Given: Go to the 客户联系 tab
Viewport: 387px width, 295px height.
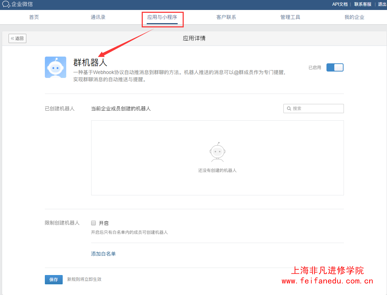Looking at the screenshot, I should tap(226, 17).
